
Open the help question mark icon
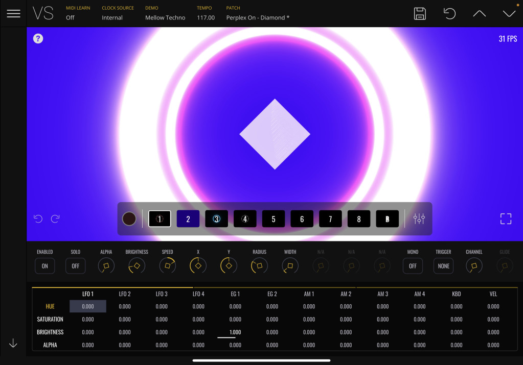coord(38,38)
